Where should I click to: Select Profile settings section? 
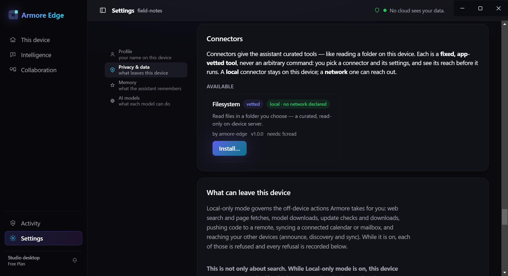146,54
